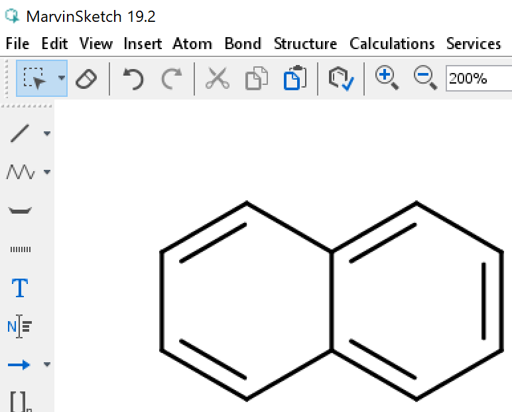Run the structure checker icon
Screen dimensions: 512x412
tap(341, 79)
